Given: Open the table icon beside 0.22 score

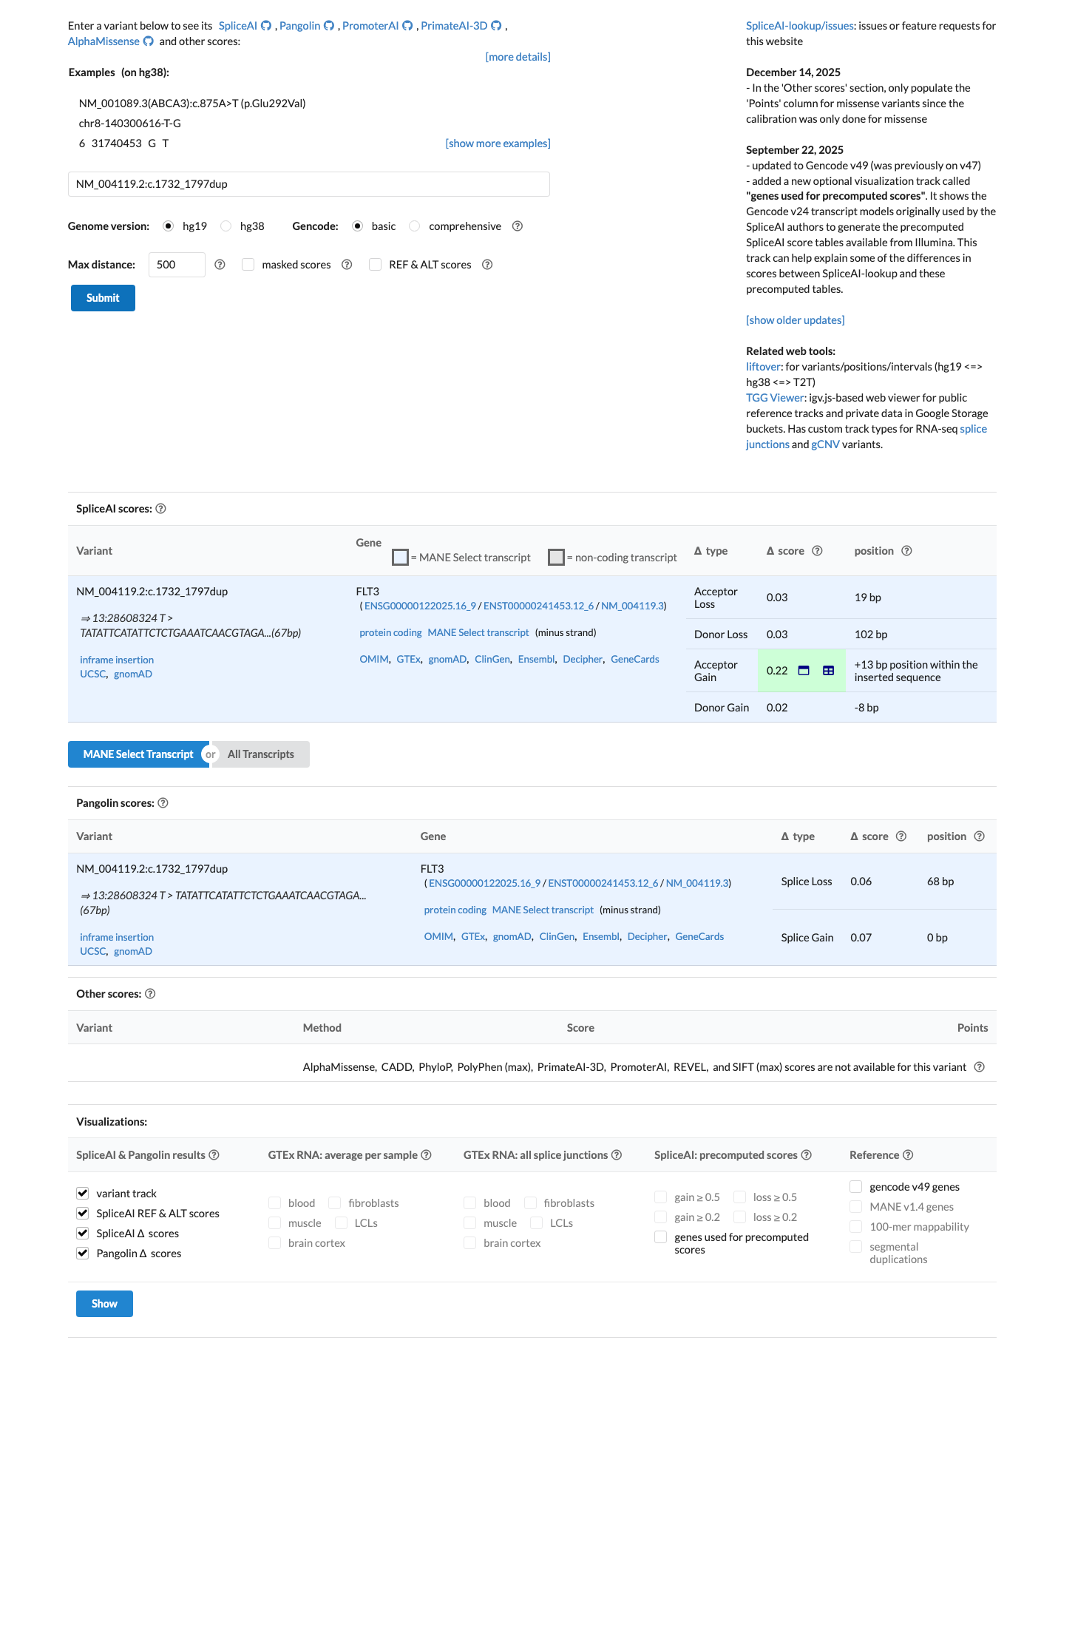Looking at the screenshot, I should click(x=829, y=671).
